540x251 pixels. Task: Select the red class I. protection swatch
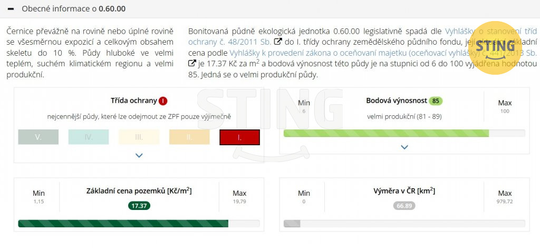click(x=239, y=137)
